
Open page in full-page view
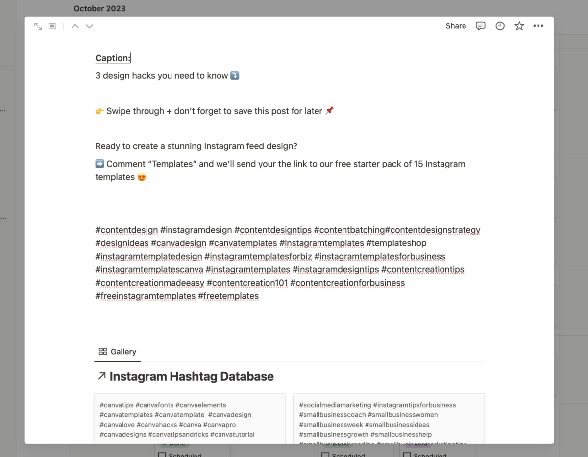point(38,26)
